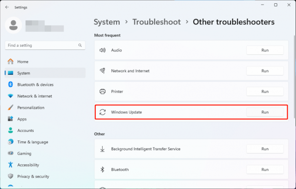Click the vertical scrollbar of troubleshooters list
The height and width of the screenshot is (189, 296).
(294, 77)
